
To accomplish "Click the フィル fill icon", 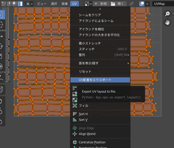I will (x=75, y=106).
